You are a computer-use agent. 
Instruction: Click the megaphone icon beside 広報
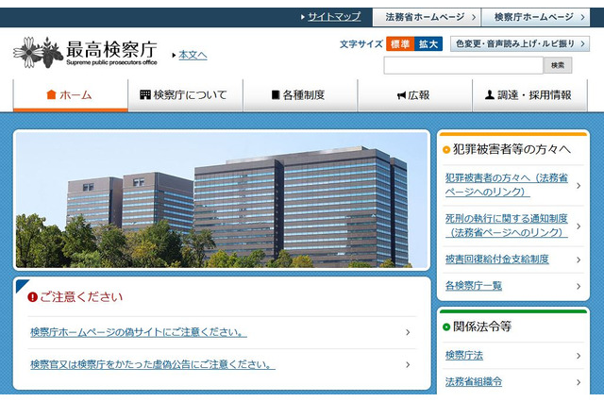(x=401, y=95)
